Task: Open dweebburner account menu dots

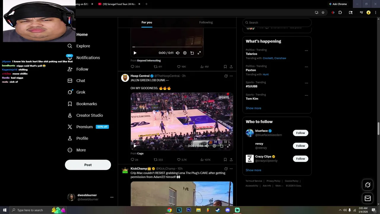Action: [112, 197]
